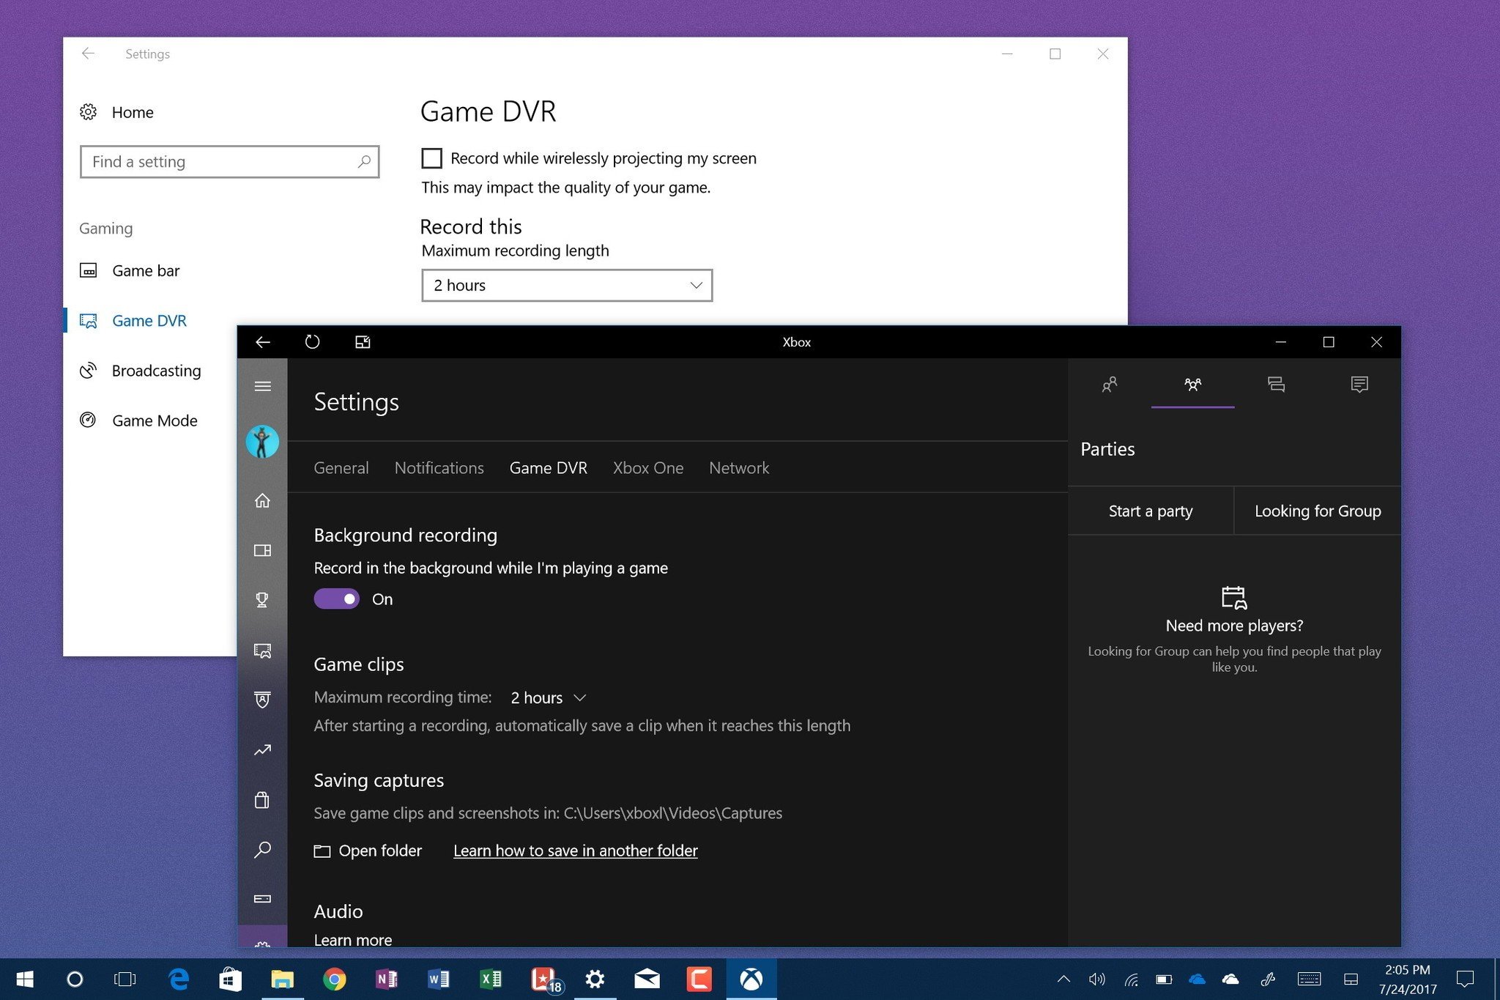Click Start a party button
Screen dimensions: 1500x1000
(1150, 509)
